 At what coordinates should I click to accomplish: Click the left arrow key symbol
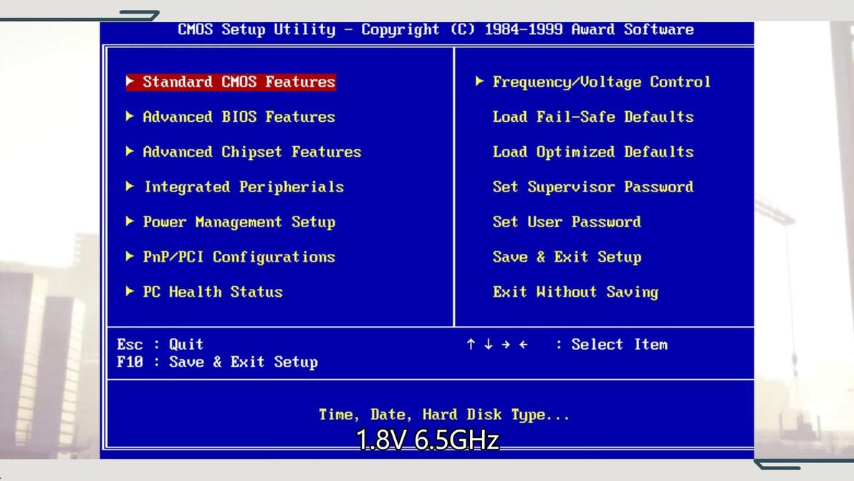coord(524,344)
